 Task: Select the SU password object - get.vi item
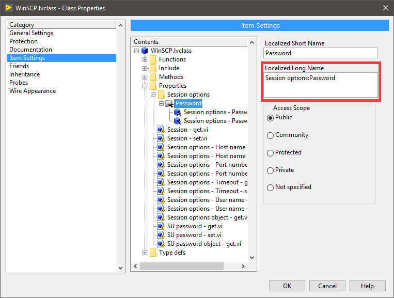(204, 244)
